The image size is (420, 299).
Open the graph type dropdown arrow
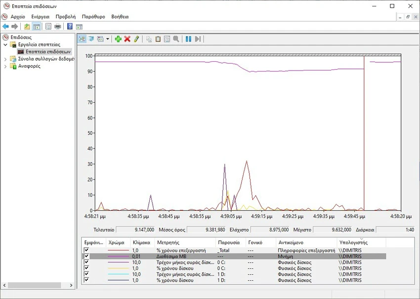click(x=107, y=39)
